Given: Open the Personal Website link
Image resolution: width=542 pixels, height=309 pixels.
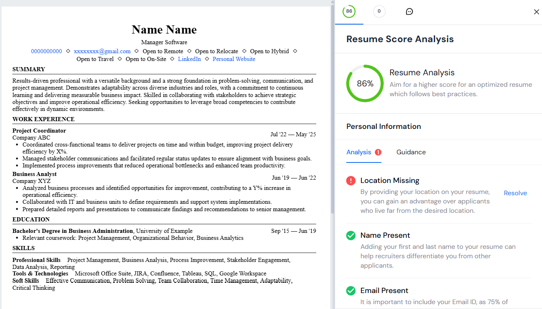Looking at the screenshot, I should (x=234, y=59).
